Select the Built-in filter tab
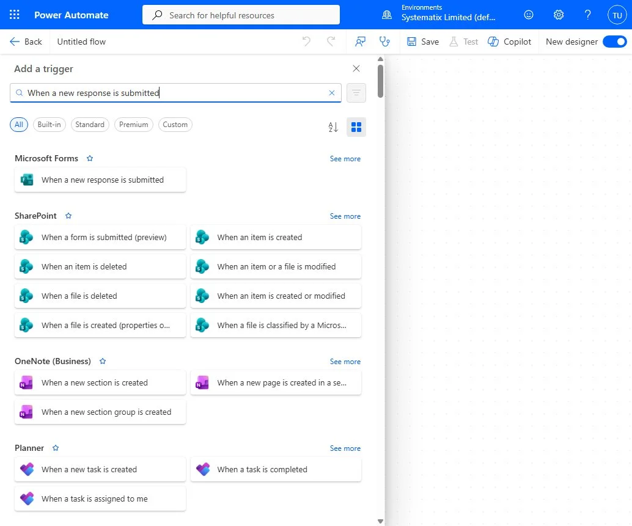The width and height of the screenshot is (632, 526). [49, 125]
